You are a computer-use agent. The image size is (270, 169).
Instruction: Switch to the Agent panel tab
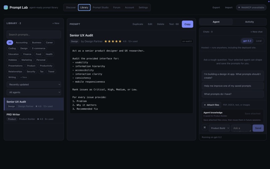[216, 22]
